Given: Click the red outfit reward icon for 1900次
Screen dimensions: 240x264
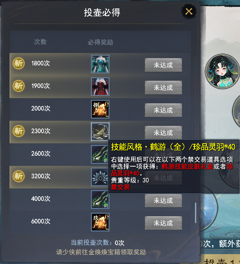Looking at the screenshot, I should tap(100, 87).
